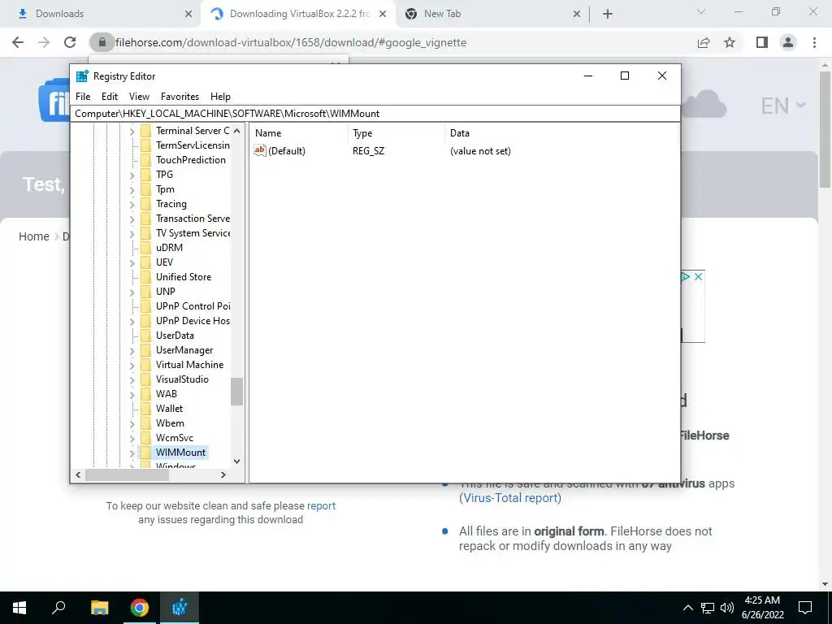Select the Wallet key
The width and height of the screenshot is (832, 624).
[x=169, y=409]
